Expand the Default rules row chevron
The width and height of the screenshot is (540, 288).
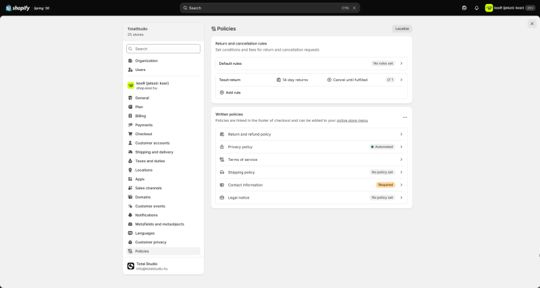tap(401, 64)
